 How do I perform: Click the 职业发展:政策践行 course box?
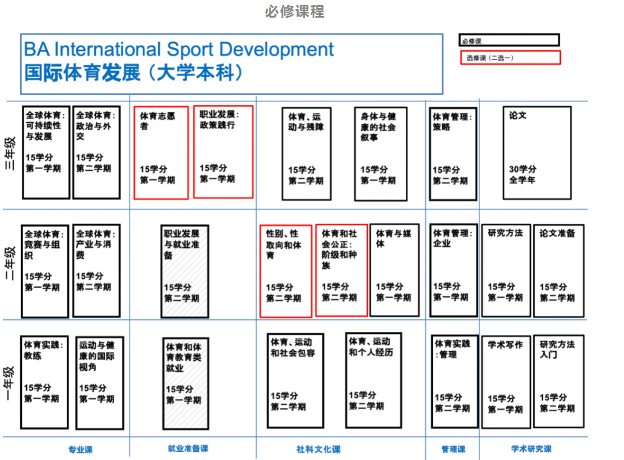tap(223, 152)
